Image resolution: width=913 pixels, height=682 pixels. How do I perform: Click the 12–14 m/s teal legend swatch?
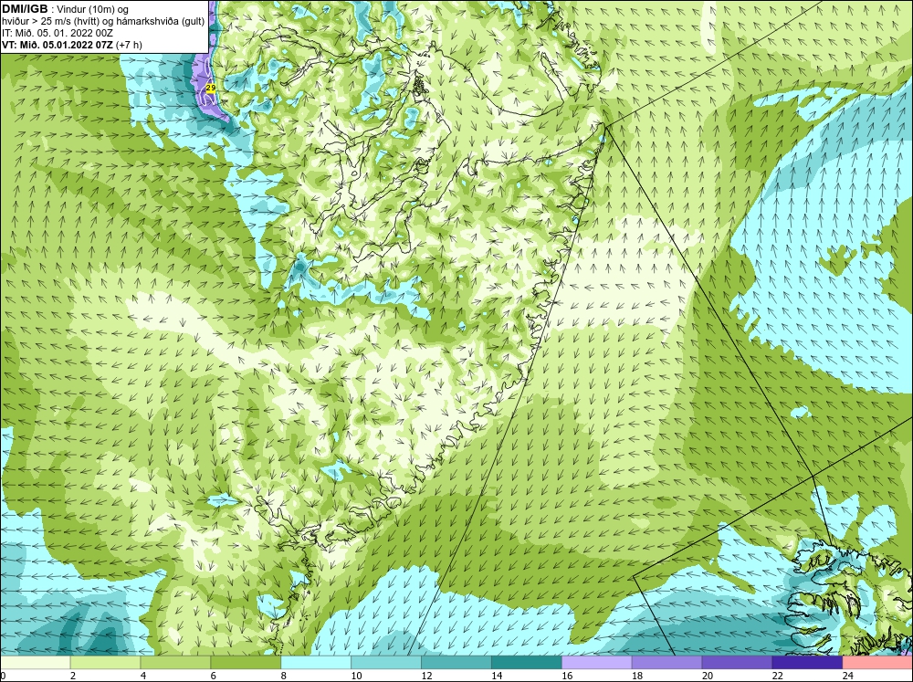coord(456,663)
